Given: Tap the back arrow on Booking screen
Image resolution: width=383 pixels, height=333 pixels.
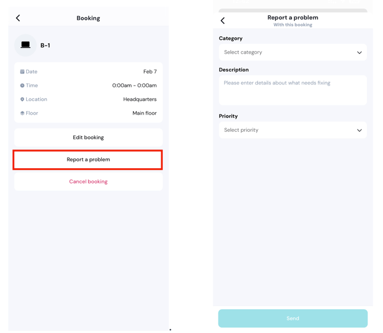Looking at the screenshot, I should click(x=18, y=18).
